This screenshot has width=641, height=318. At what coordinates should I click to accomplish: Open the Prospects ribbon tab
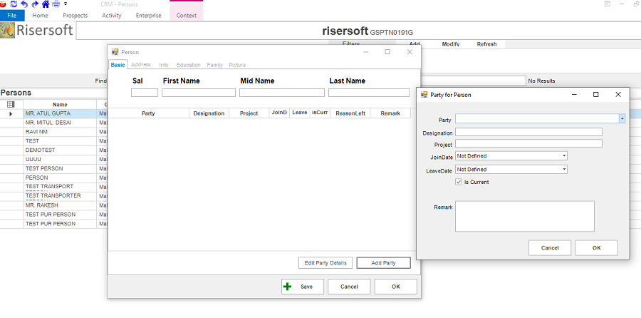(x=75, y=15)
